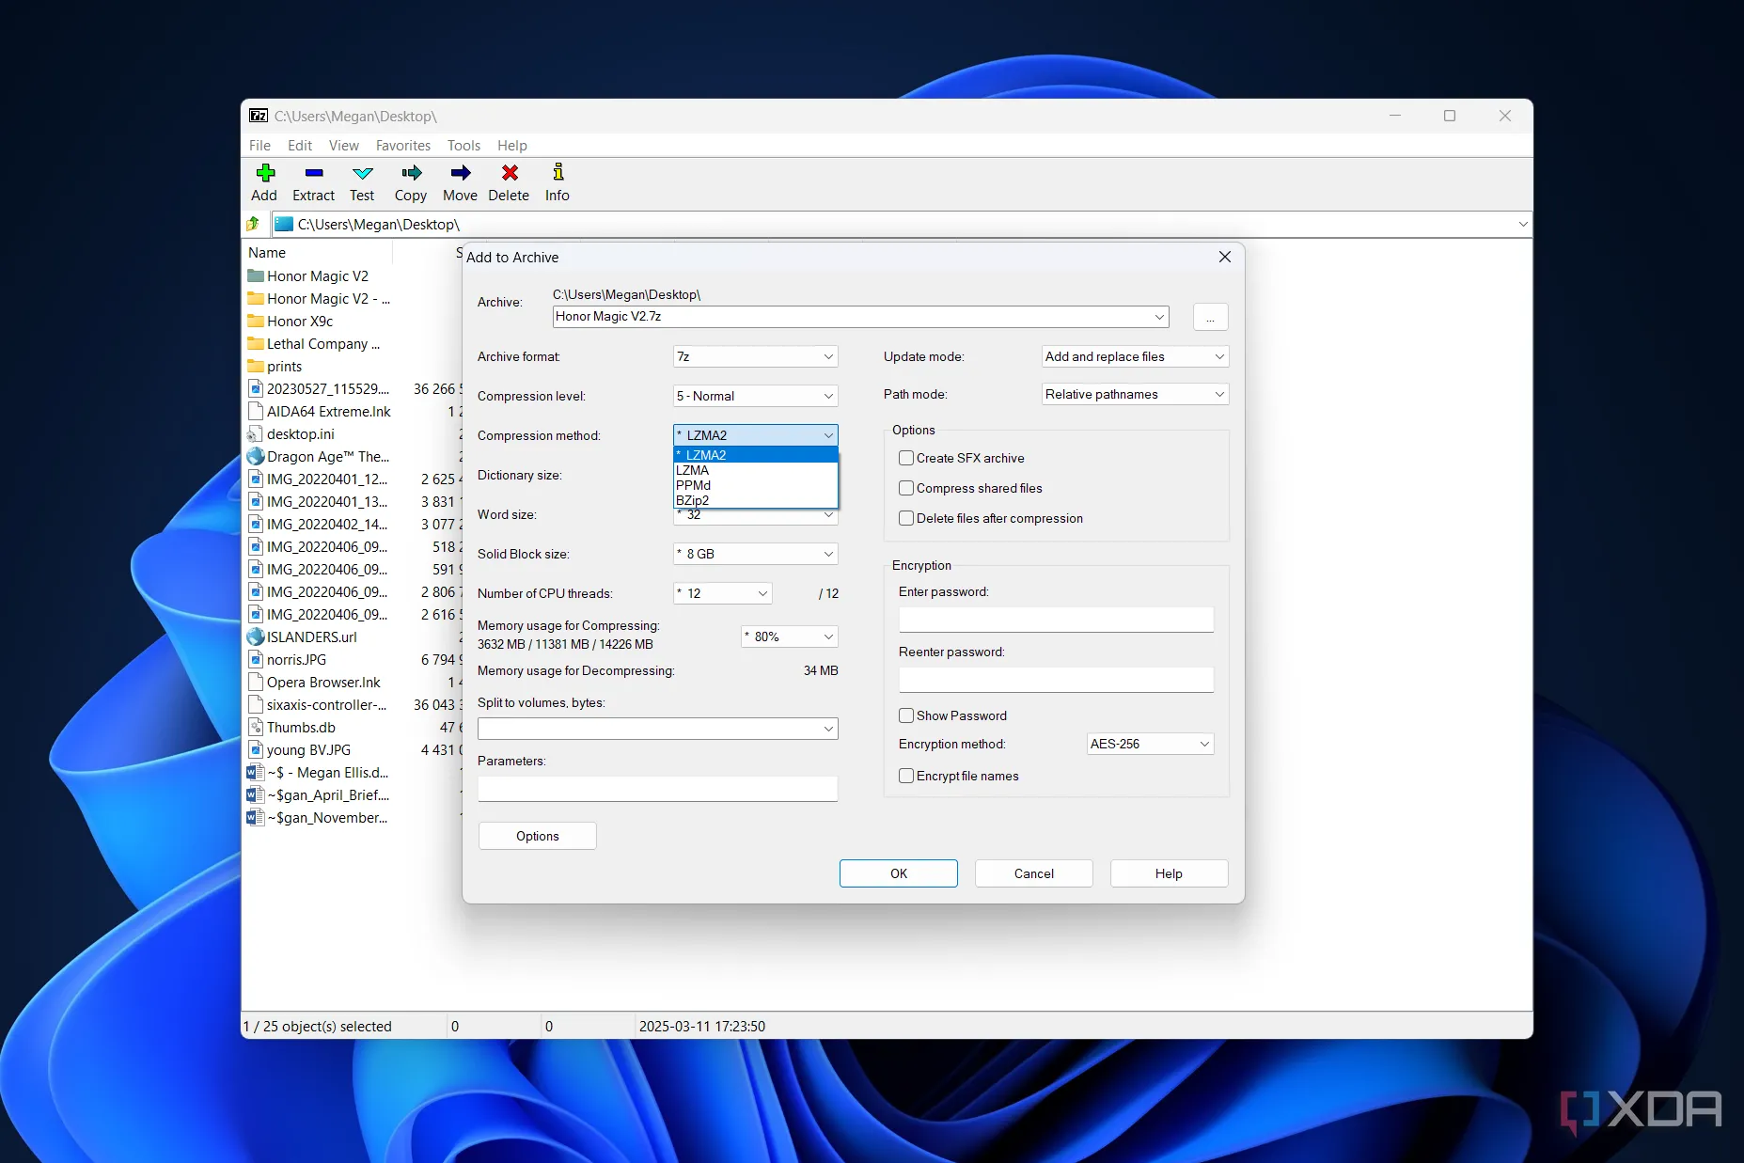Open the Path mode dropdown
Screen dimensions: 1744x1163
click(1135, 394)
